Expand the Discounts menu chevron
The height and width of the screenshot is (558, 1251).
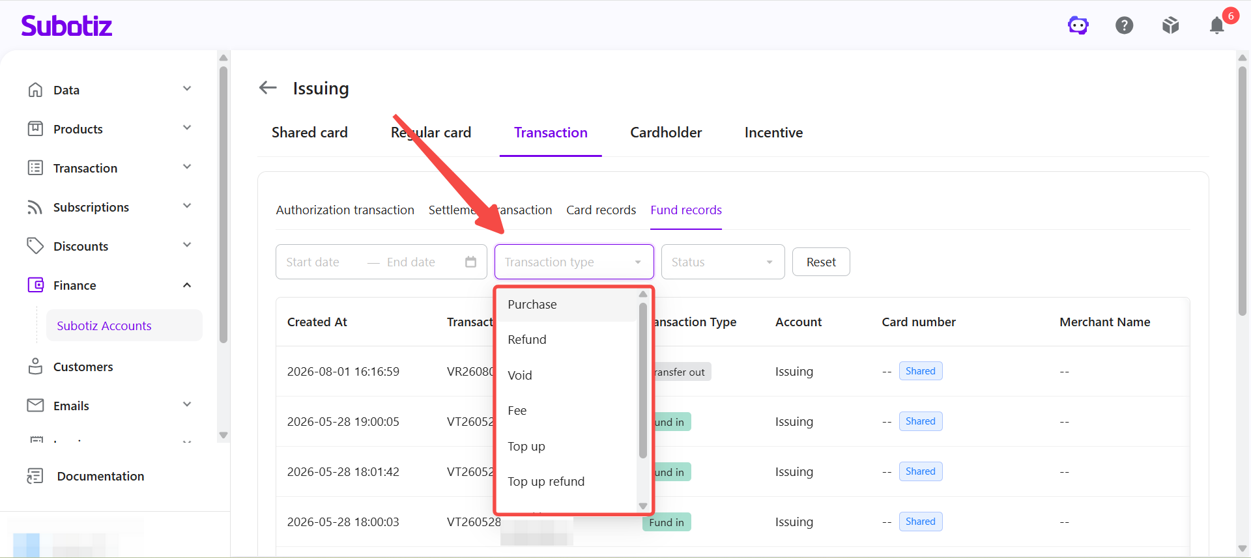tap(187, 245)
